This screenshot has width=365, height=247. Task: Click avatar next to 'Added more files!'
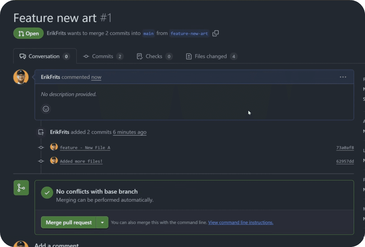click(54, 160)
